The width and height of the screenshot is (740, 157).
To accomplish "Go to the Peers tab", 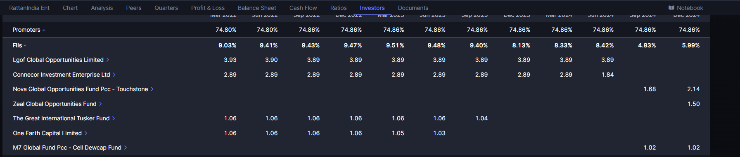I will (134, 8).
